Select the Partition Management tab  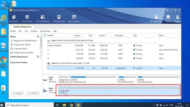point(22,27)
